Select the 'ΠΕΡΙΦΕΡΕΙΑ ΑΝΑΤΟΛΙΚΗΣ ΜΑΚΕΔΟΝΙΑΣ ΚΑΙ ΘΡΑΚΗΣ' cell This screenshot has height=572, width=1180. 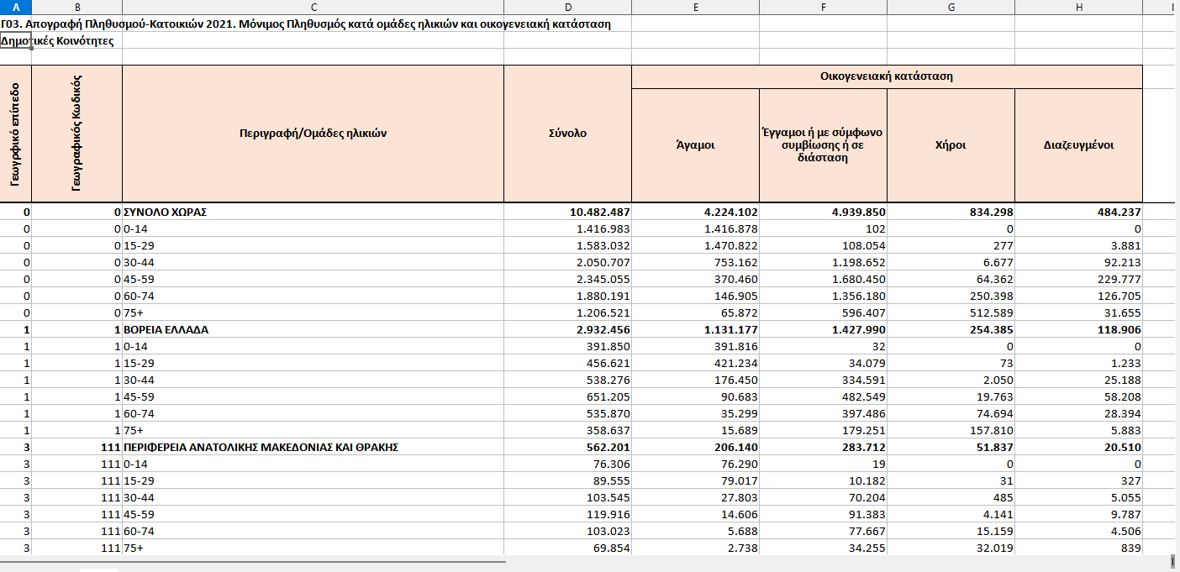[313, 448]
